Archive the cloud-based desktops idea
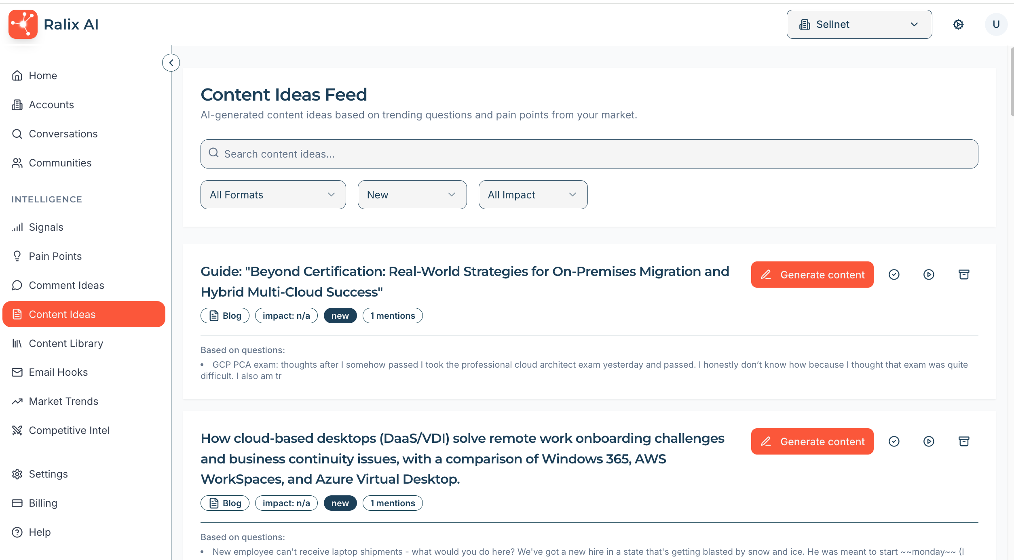Viewport: 1014px width, 560px height. coord(964,442)
